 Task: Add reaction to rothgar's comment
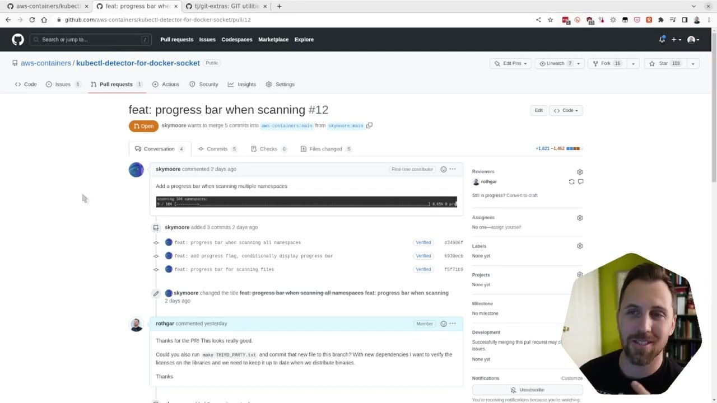click(443, 324)
